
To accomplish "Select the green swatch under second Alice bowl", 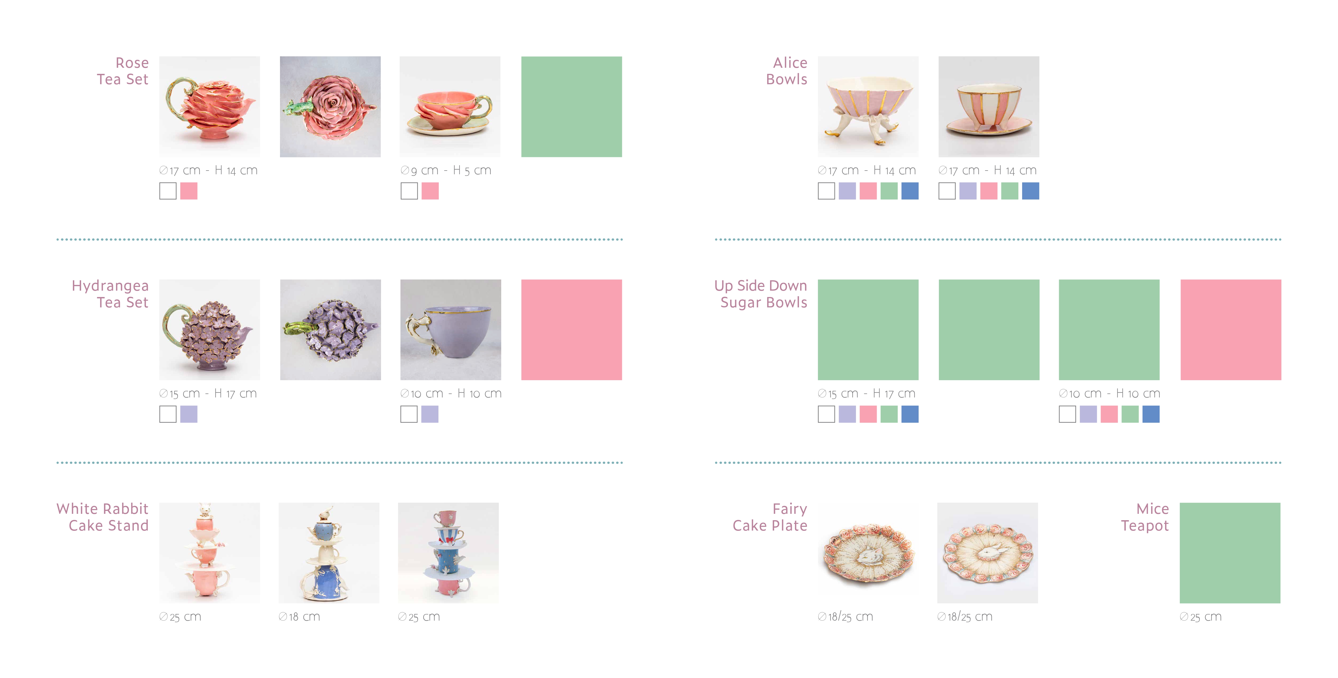I will pyautogui.click(x=1009, y=191).
